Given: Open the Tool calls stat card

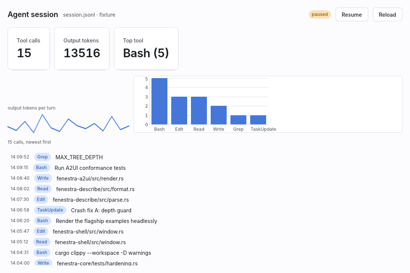Looking at the screenshot, I should click(x=29, y=49).
